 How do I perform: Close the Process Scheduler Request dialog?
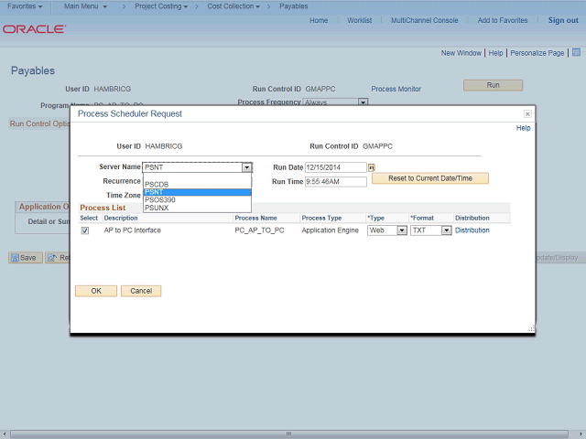coord(527,114)
